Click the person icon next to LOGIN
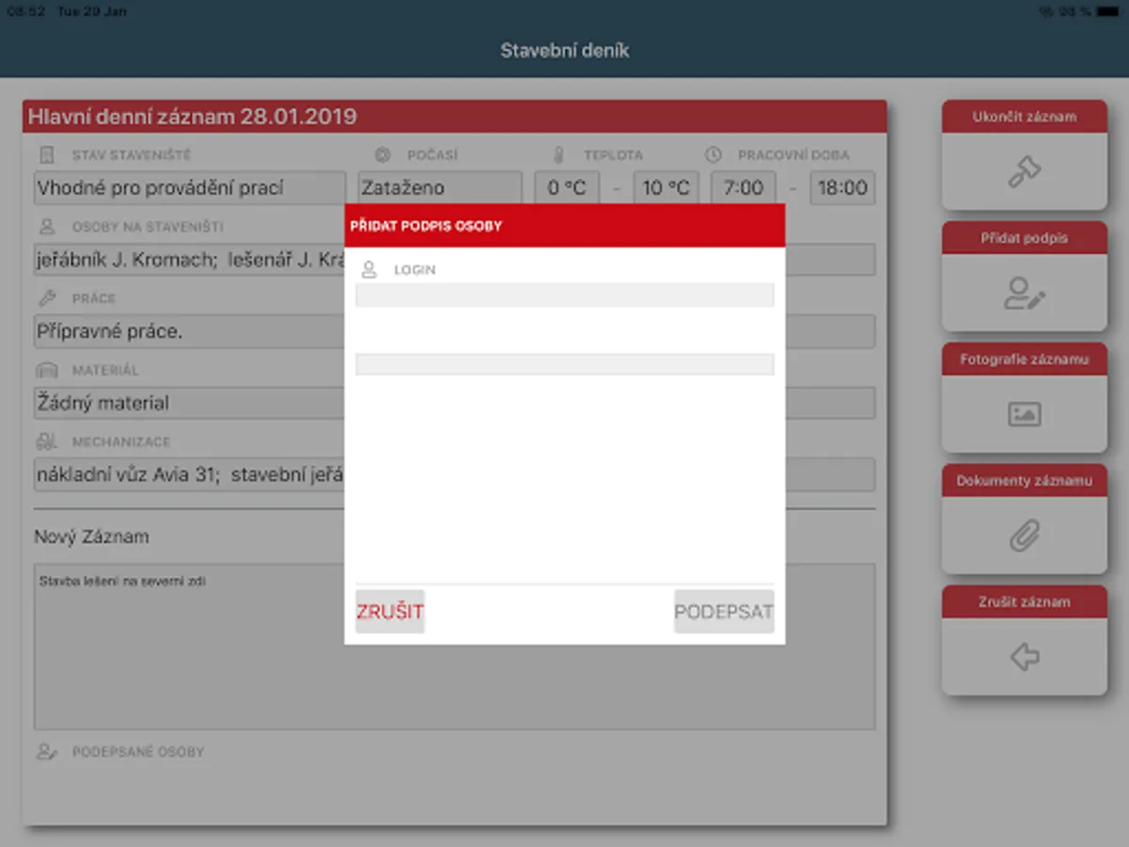Viewport: 1129px width, 847px height. pyautogui.click(x=370, y=269)
